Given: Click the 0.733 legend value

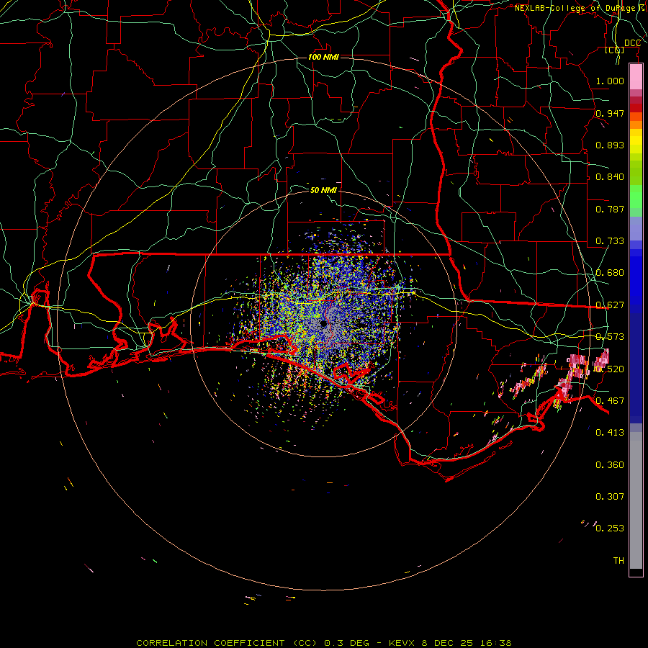Looking at the screenshot, I should [610, 241].
